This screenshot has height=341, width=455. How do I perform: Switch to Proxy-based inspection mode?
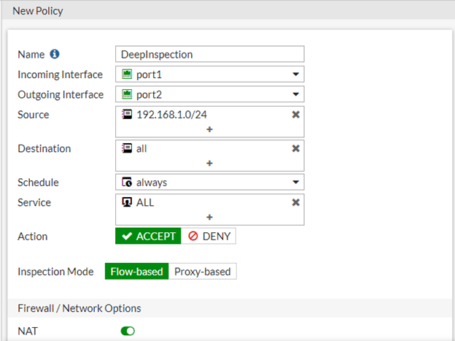202,272
